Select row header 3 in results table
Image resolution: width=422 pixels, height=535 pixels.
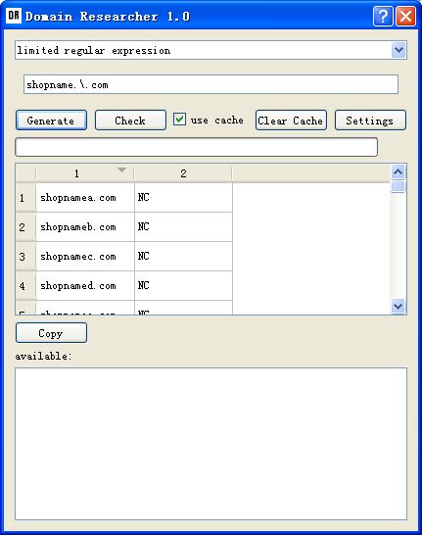(25, 257)
